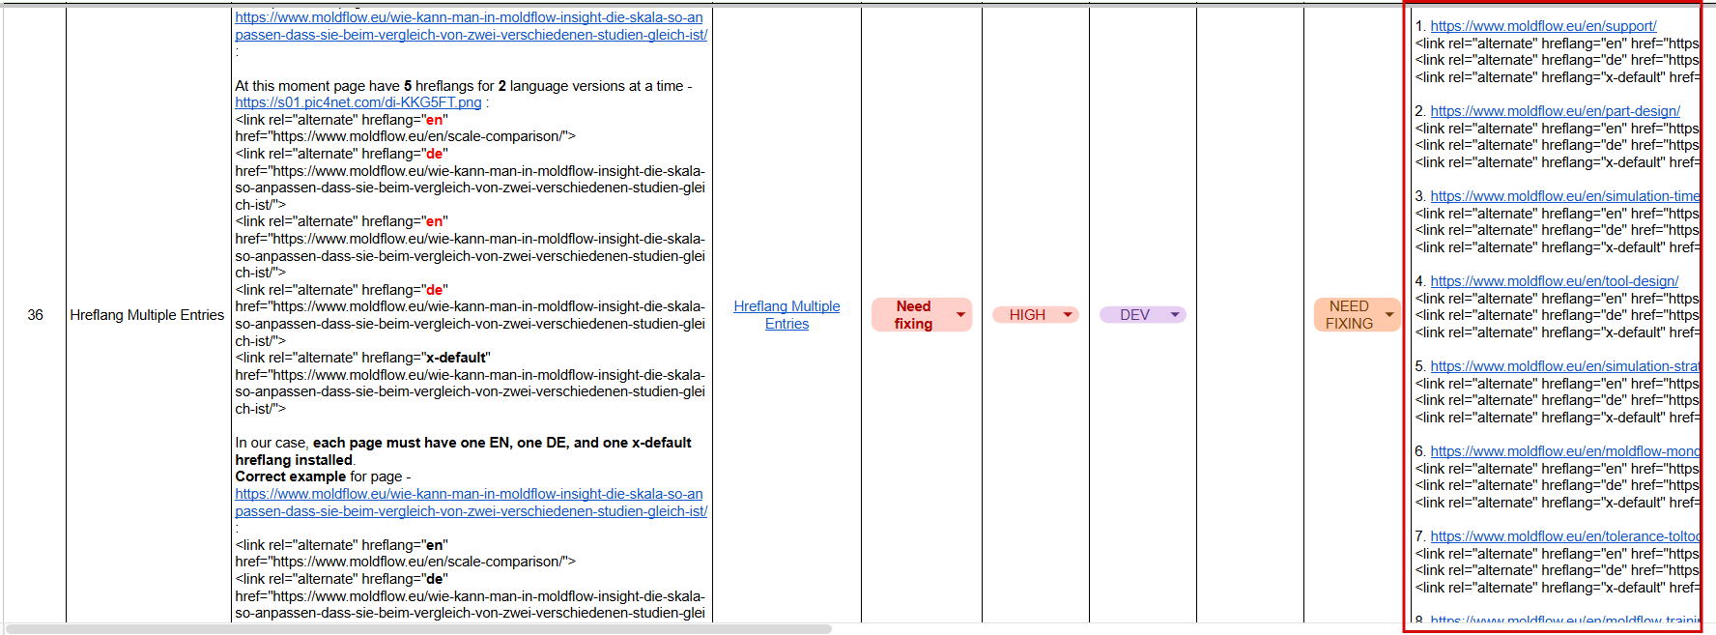Image resolution: width=1716 pixels, height=635 pixels.
Task: Open the NEED FIXING orange dropdown
Action: coord(1358,315)
